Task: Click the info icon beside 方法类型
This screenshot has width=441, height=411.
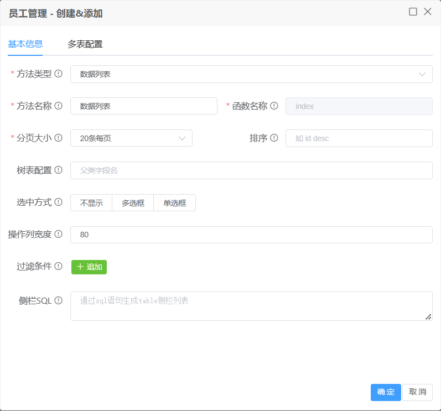Action: click(x=59, y=74)
